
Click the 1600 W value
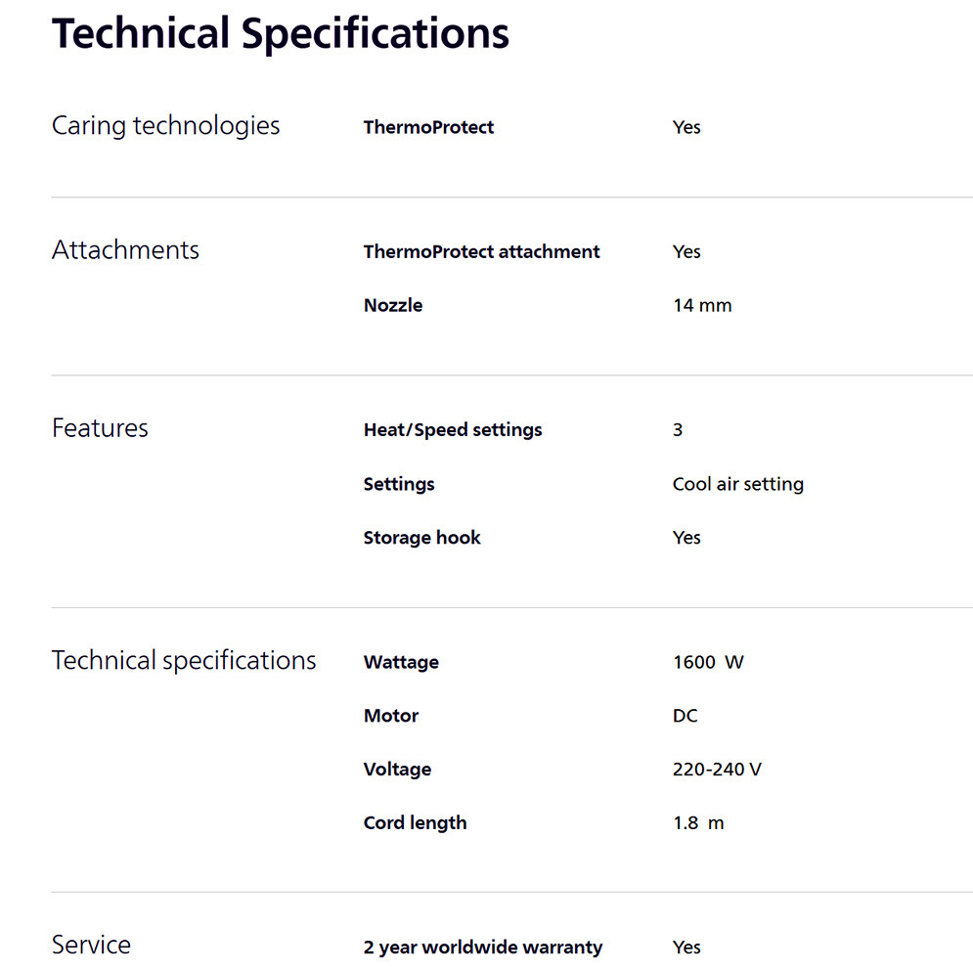click(x=707, y=662)
